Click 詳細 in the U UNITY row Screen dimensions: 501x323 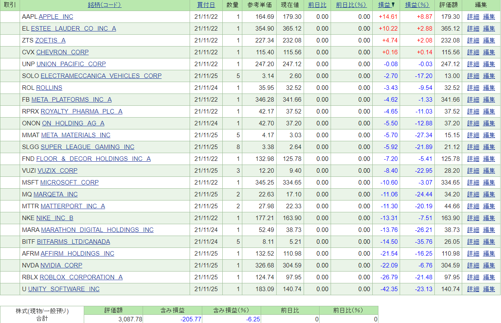click(x=473, y=289)
